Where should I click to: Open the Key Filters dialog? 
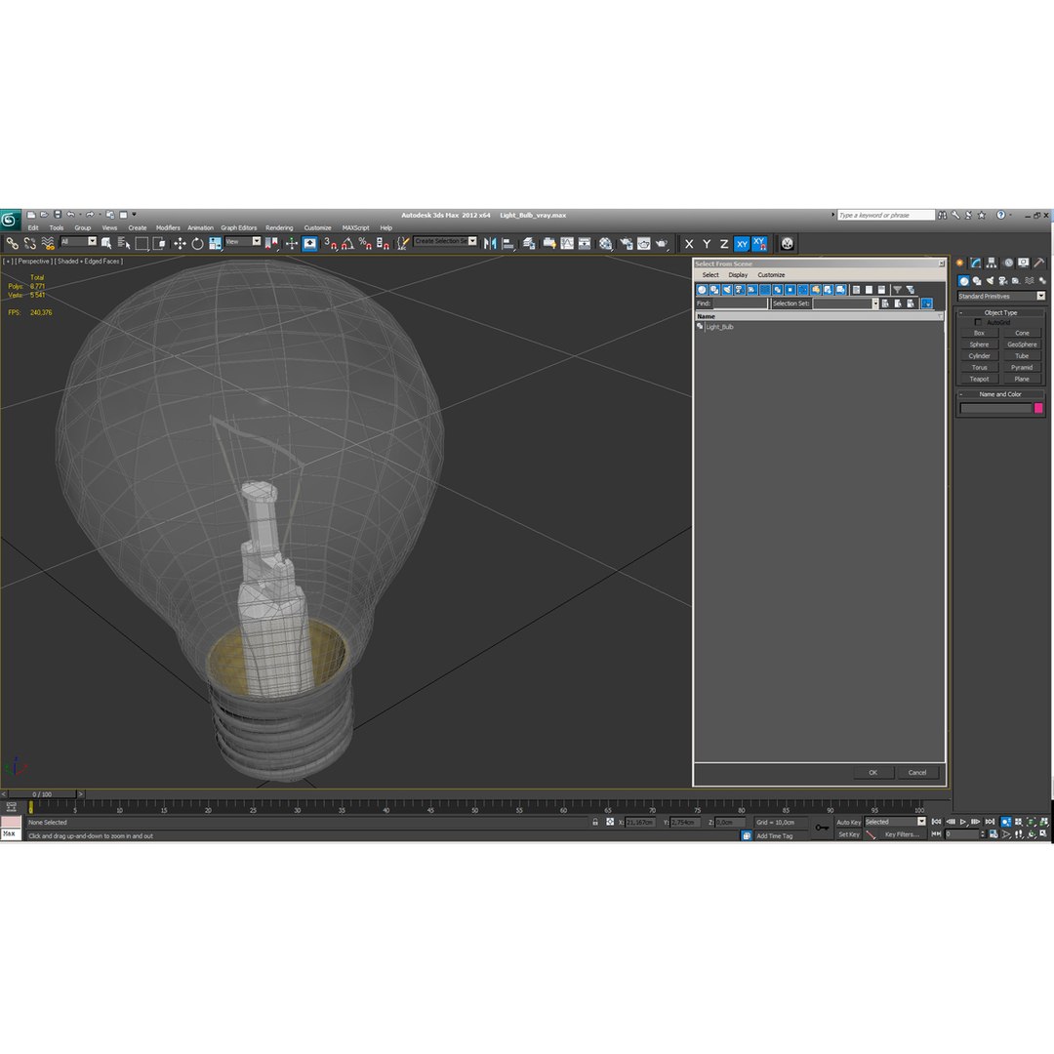[x=902, y=834]
